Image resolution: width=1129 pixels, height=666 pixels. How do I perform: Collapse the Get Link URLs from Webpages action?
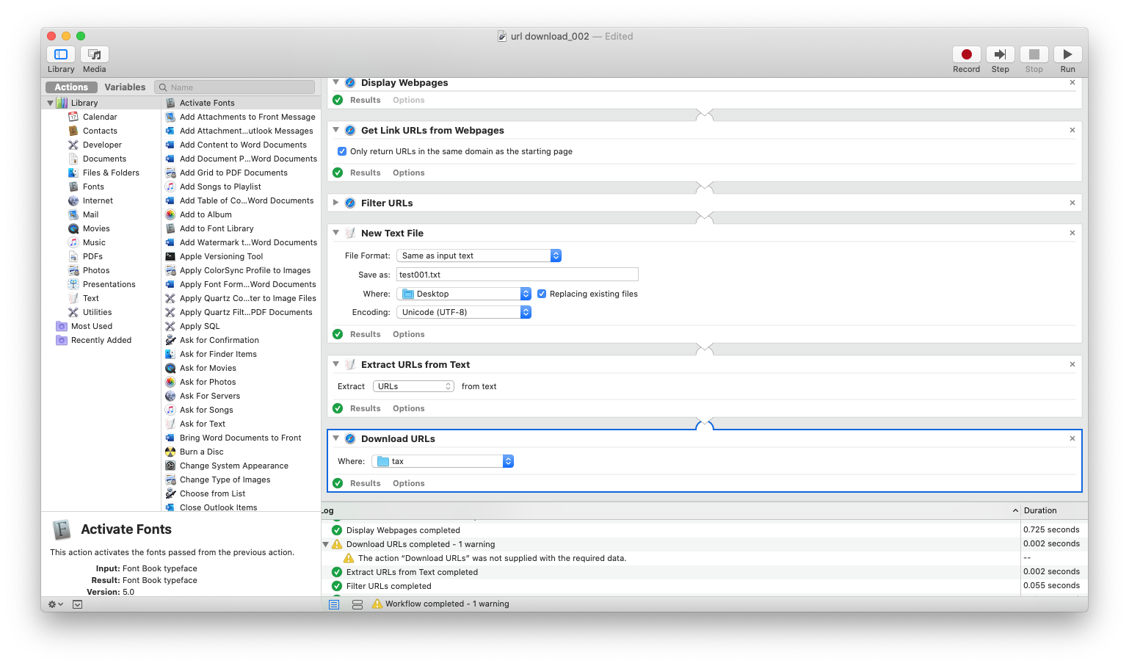coord(336,130)
